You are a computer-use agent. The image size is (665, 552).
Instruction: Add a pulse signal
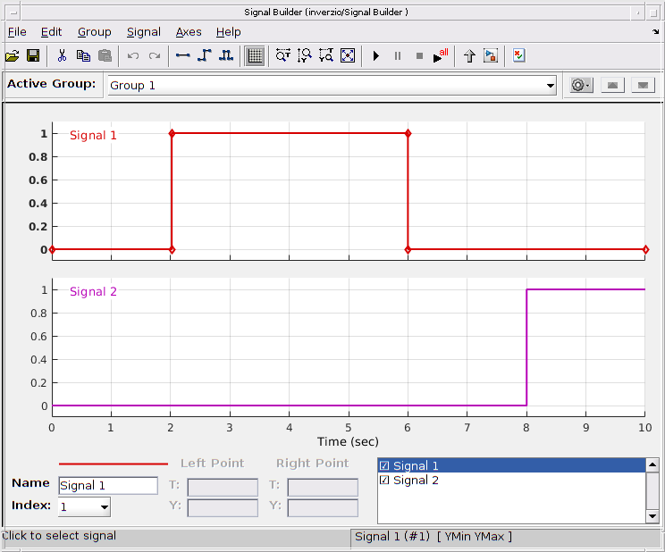coord(226,56)
